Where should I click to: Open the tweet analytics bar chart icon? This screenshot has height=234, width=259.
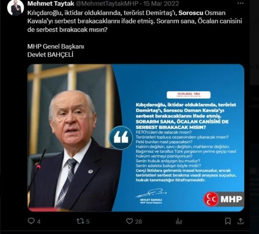pyautogui.click(x=179, y=221)
